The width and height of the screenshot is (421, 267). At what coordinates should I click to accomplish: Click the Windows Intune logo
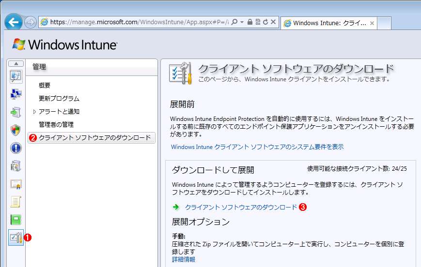[x=65, y=44]
